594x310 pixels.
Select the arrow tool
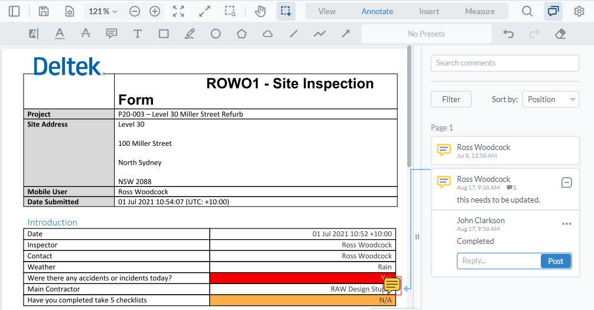(346, 34)
